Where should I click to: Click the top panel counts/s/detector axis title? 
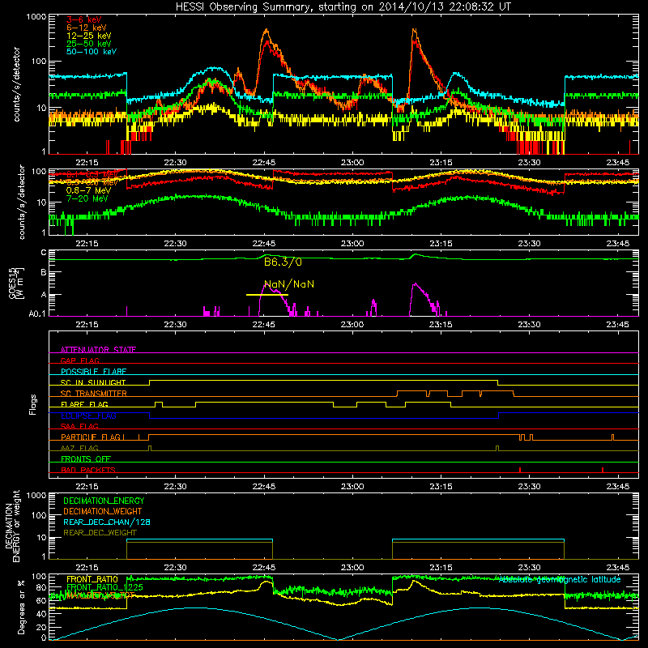16,84
